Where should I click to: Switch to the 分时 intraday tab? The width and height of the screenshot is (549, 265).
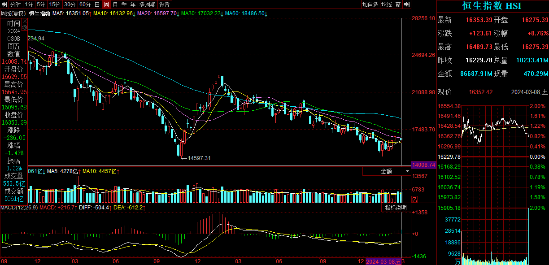click(16, 4)
